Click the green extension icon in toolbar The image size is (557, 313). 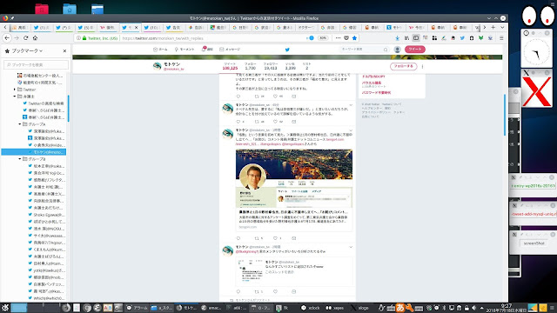point(480,38)
